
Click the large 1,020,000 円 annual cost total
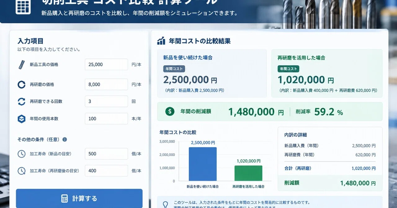click(306, 80)
